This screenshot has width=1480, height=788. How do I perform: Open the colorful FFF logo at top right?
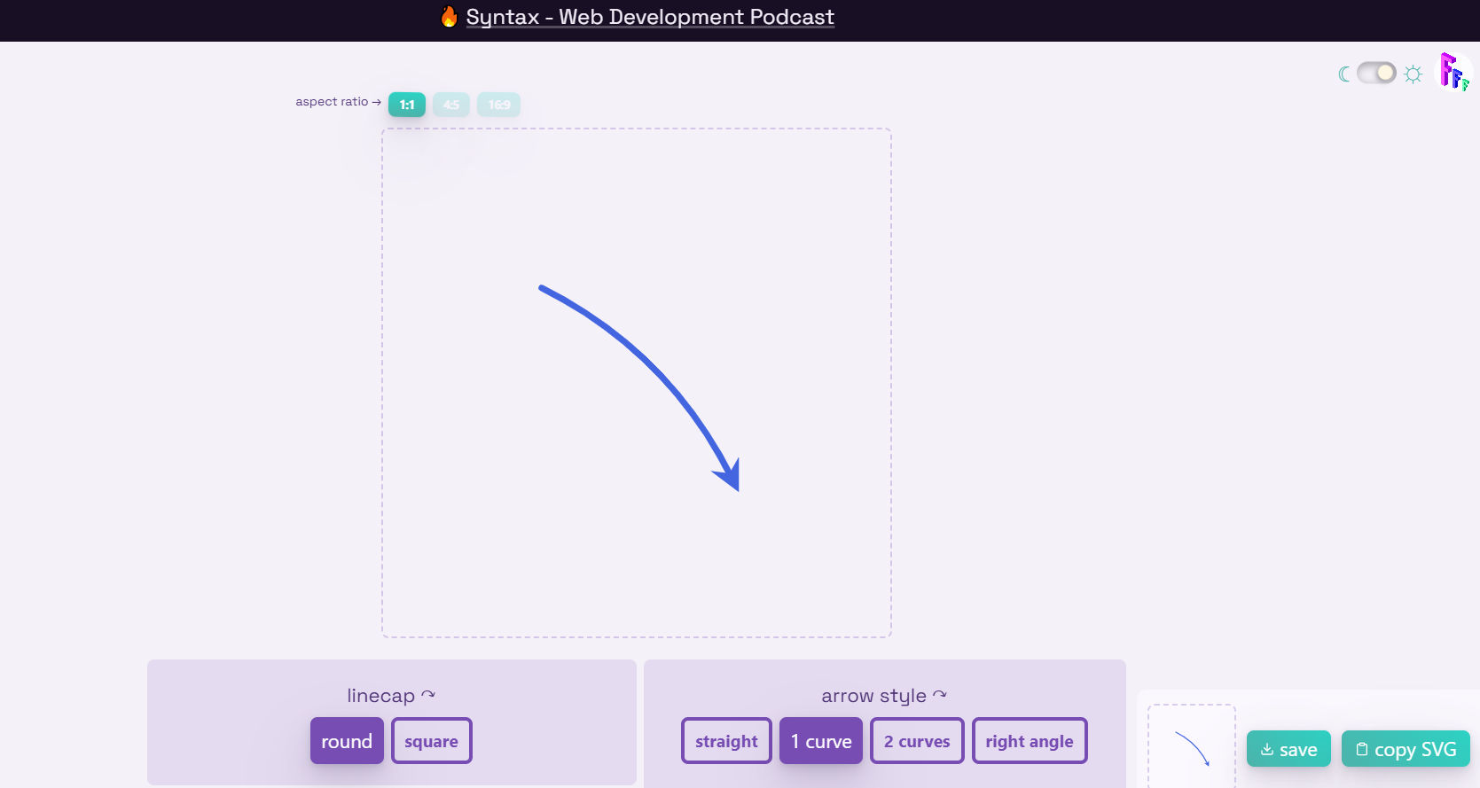(x=1453, y=72)
